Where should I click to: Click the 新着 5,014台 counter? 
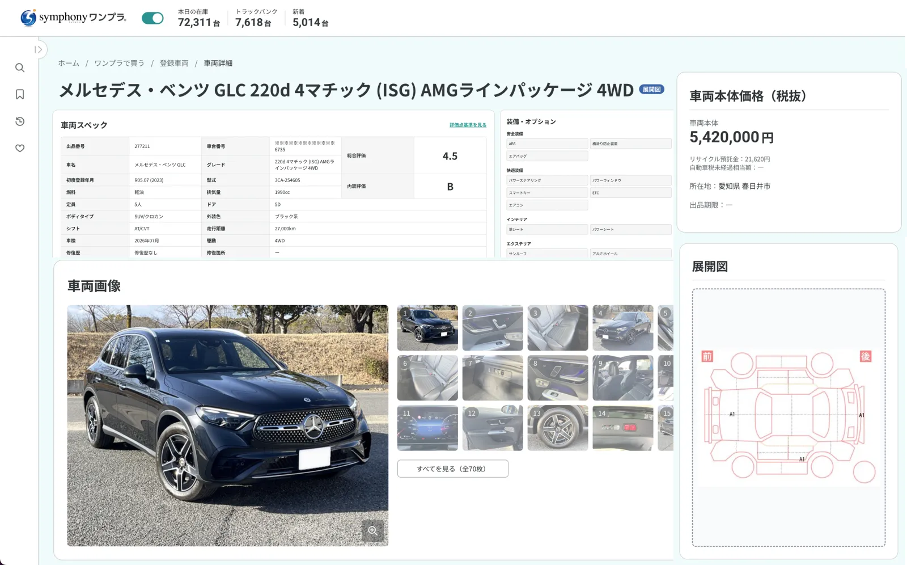[310, 18]
